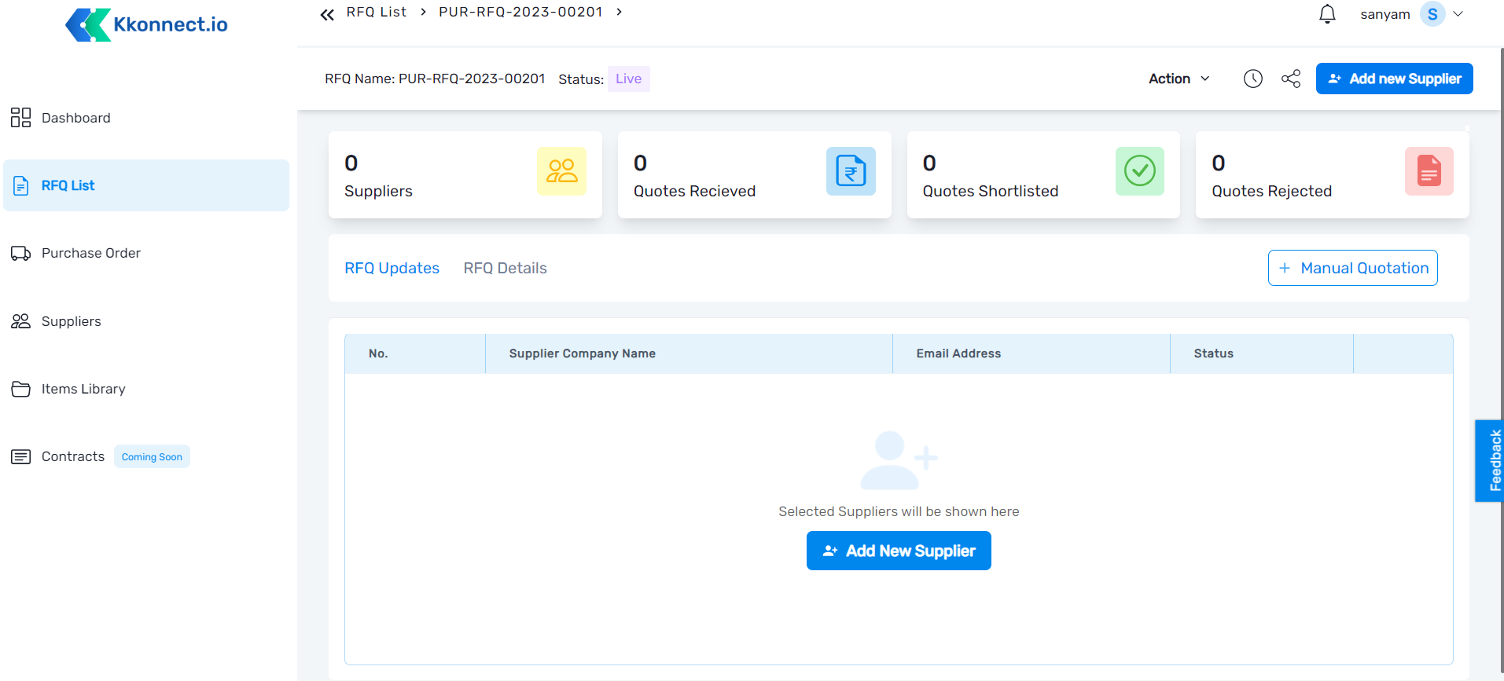Go to Items Library in sidebar
1504x681 pixels.
click(x=83, y=389)
